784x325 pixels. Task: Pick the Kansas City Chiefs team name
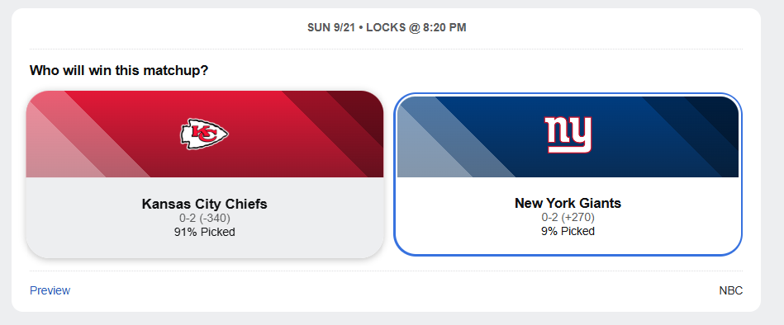[205, 205]
